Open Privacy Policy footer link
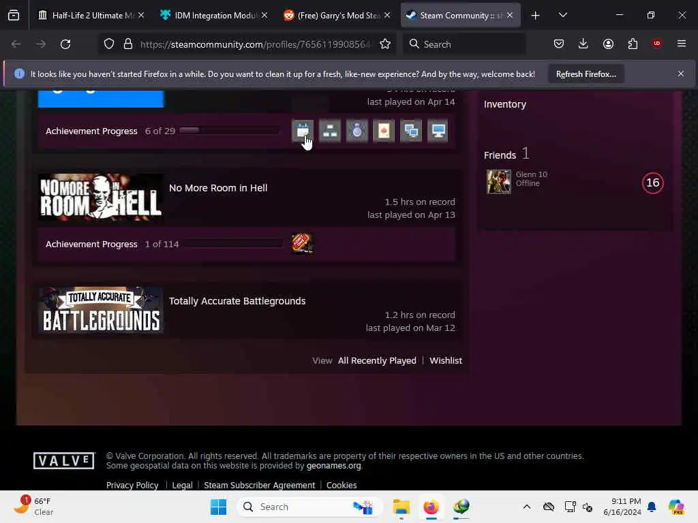Image resolution: width=698 pixels, height=523 pixels. pos(132,485)
